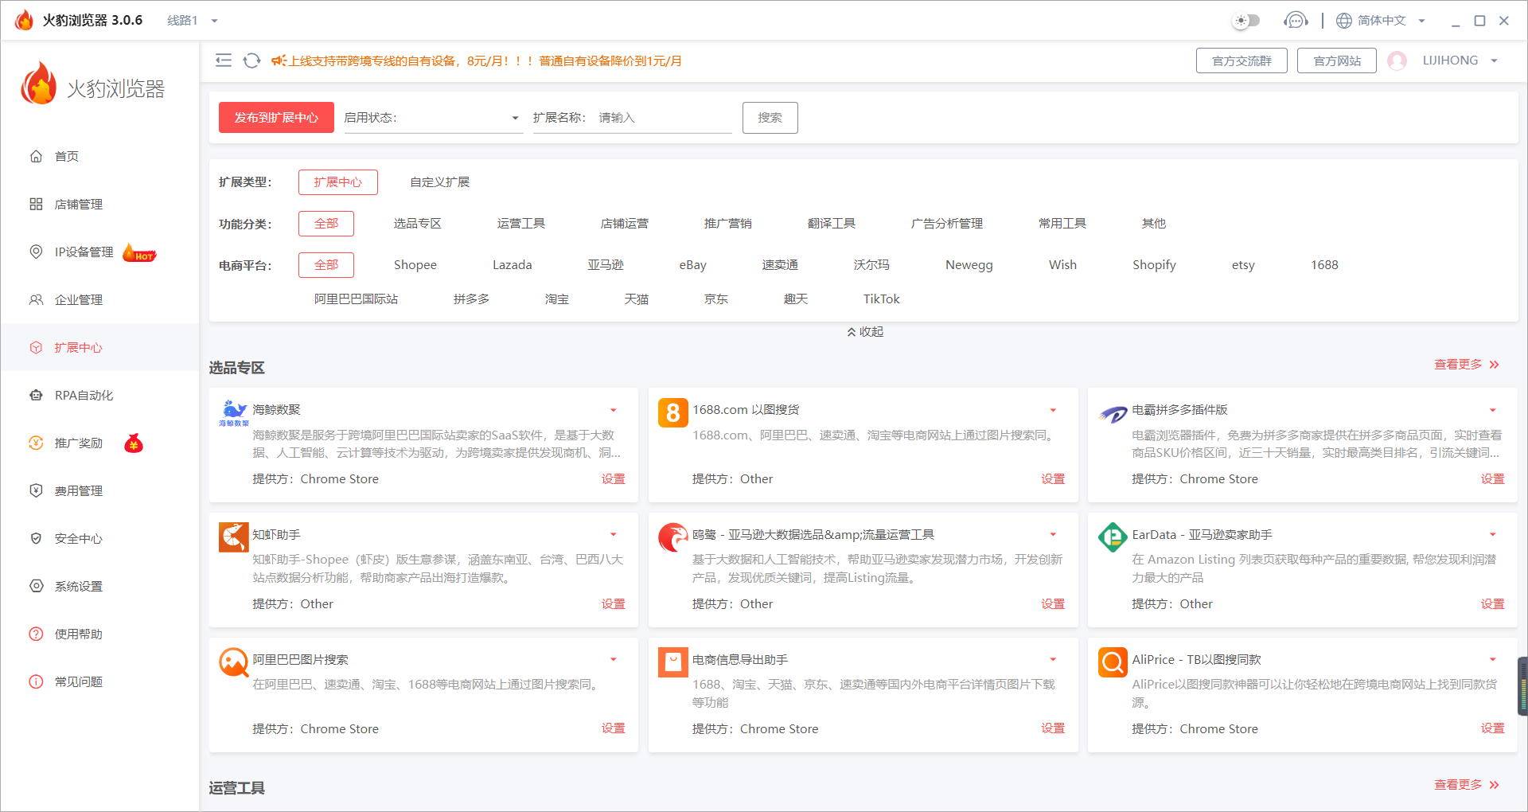This screenshot has width=1528, height=812.
Task: Click 设置 on the 海鲸数聚 card
Action: pyautogui.click(x=614, y=479)
